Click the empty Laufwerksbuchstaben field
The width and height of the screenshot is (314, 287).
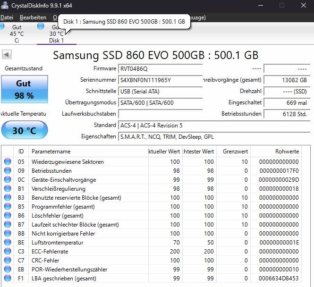pos(160,114)
